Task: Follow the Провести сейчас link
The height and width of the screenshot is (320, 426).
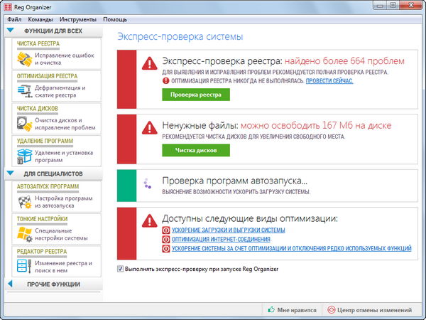Action: 329,81
